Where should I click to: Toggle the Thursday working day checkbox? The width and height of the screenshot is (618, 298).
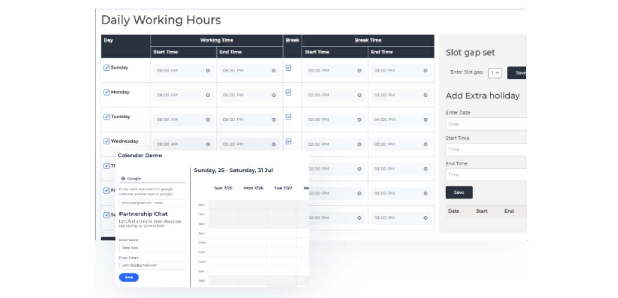(107, 166)
